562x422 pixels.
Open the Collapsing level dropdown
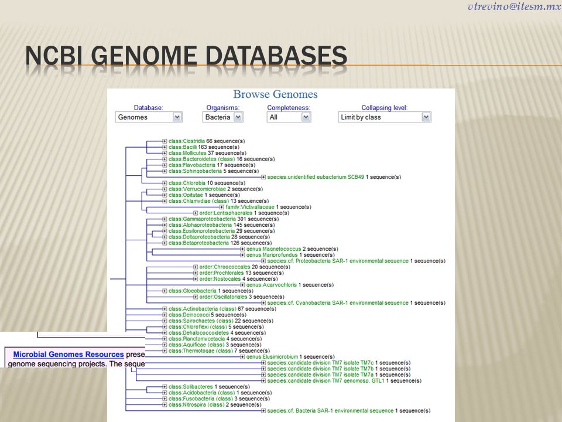384,117
